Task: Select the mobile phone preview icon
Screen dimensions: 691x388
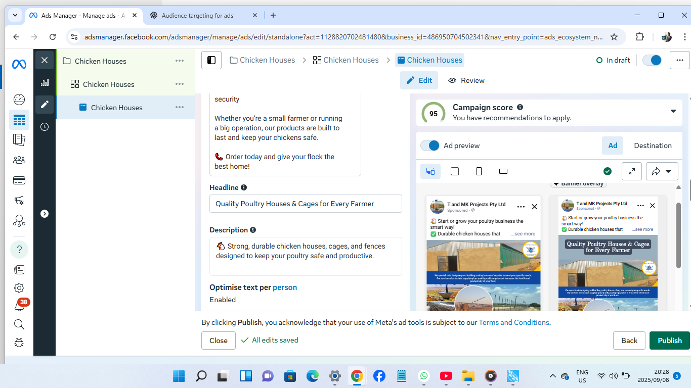Action: pyautogui.click(x=479, y=171)
